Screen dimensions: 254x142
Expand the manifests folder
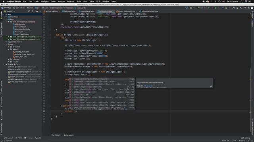[6, 17]
